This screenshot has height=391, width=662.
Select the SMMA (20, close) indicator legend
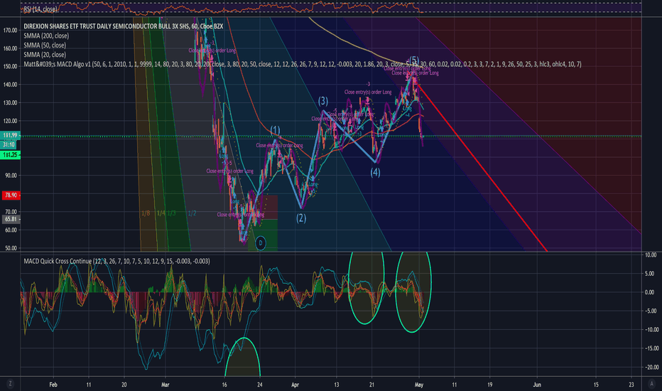coord(45,55)
